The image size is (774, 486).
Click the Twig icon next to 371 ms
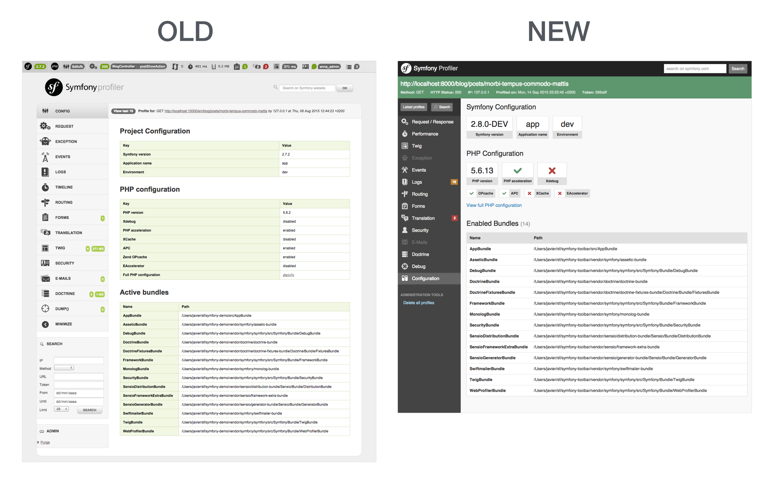click(276, 67)
